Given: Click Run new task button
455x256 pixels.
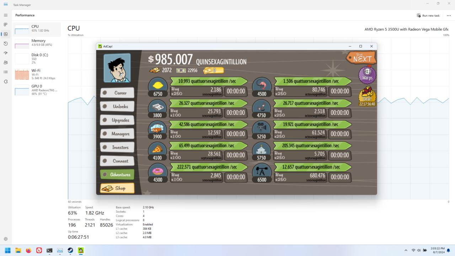Looking at the screenshot, I should pyautogui.click(x=428, y=15).
